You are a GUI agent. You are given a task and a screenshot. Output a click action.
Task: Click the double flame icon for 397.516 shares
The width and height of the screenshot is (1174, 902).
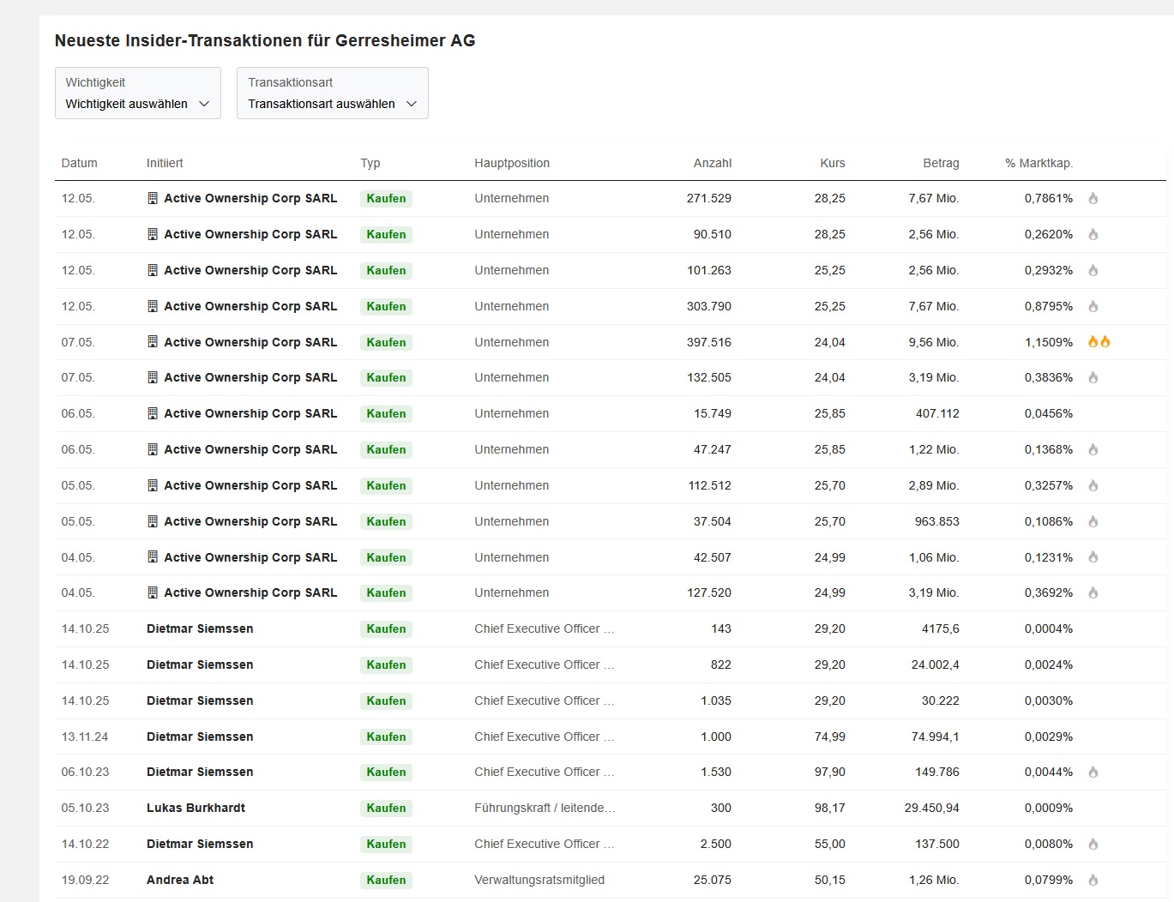point(1099,342)
